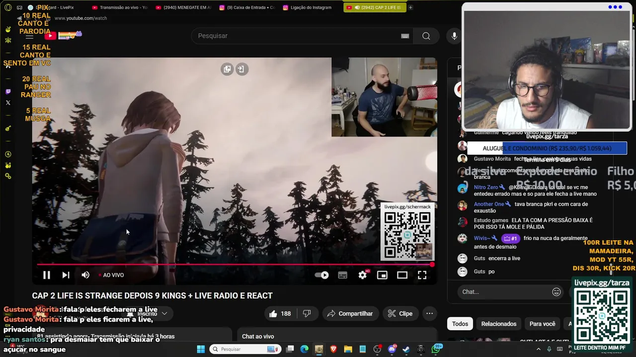This screenshot has height=357, width=636.
Task: Open Windows Start menu
Action: click(x=201, y=349)
